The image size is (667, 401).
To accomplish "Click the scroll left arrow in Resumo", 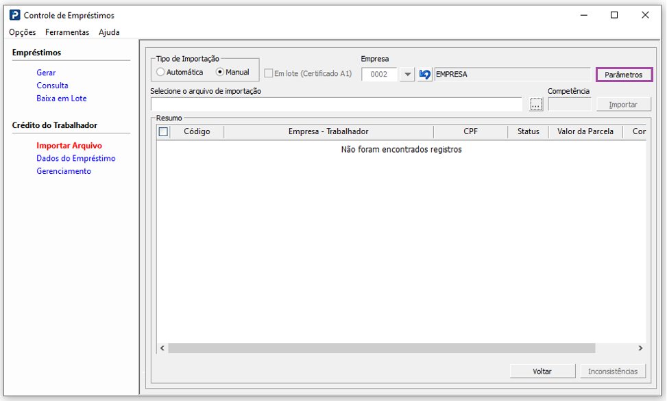I will (x=162, y=348).
